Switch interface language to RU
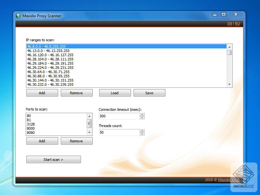This screenshot has width=260, height=195. click(x=237, y=23)
